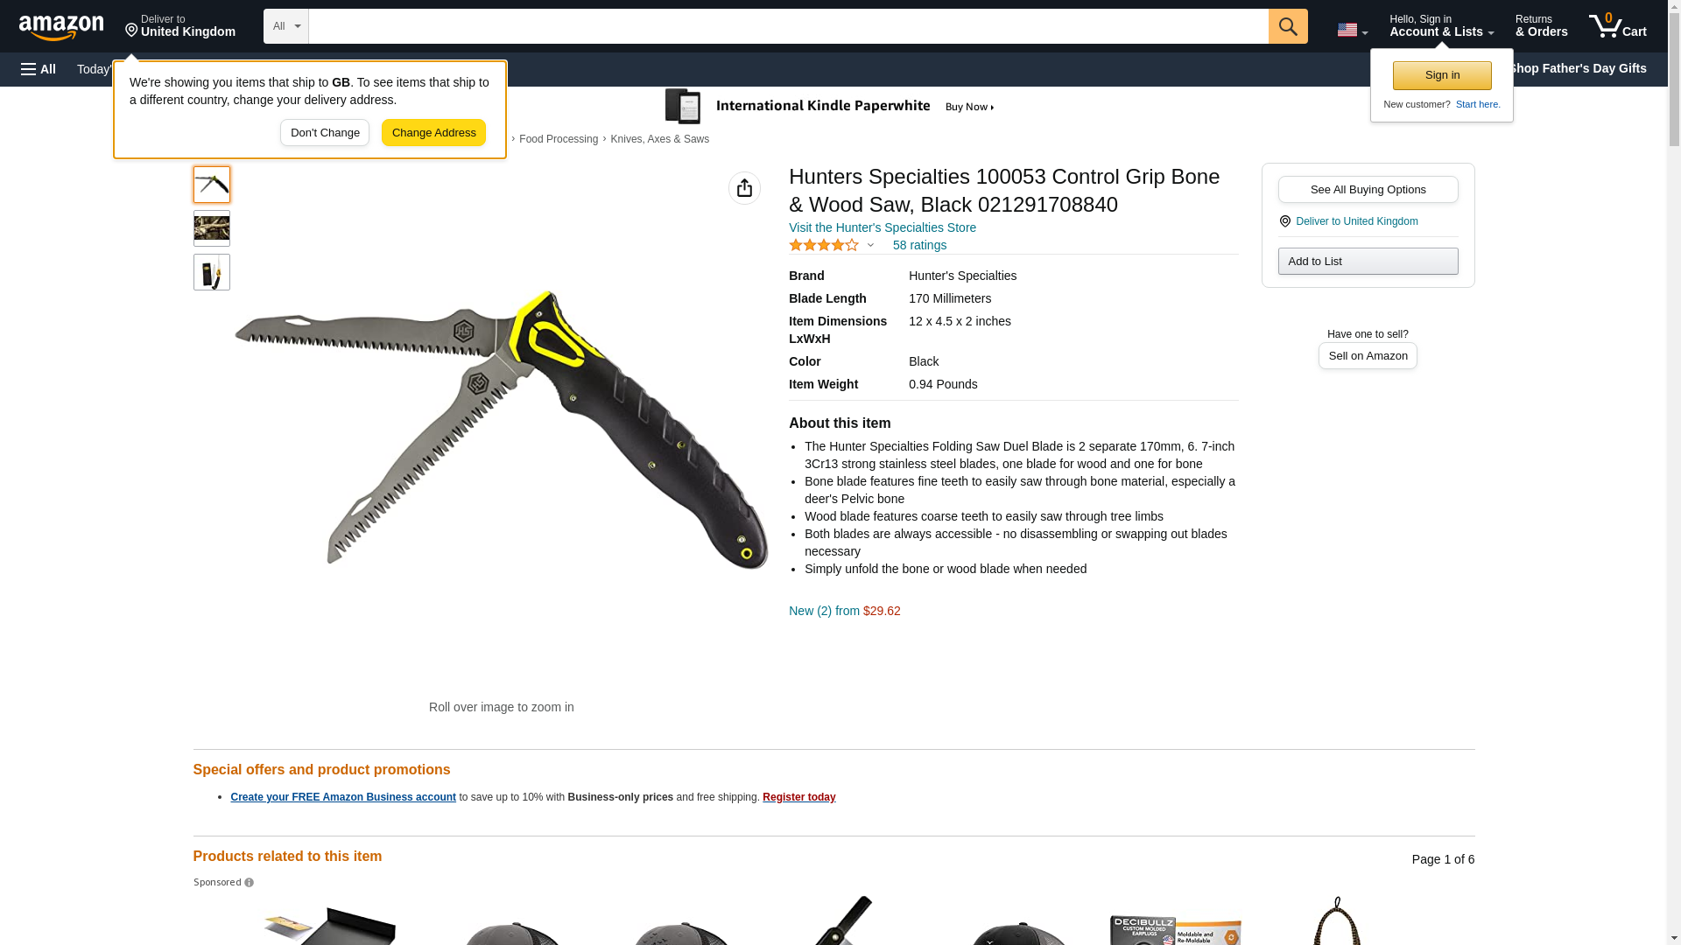Click the US flag language selector

[x=1352, y=30]
